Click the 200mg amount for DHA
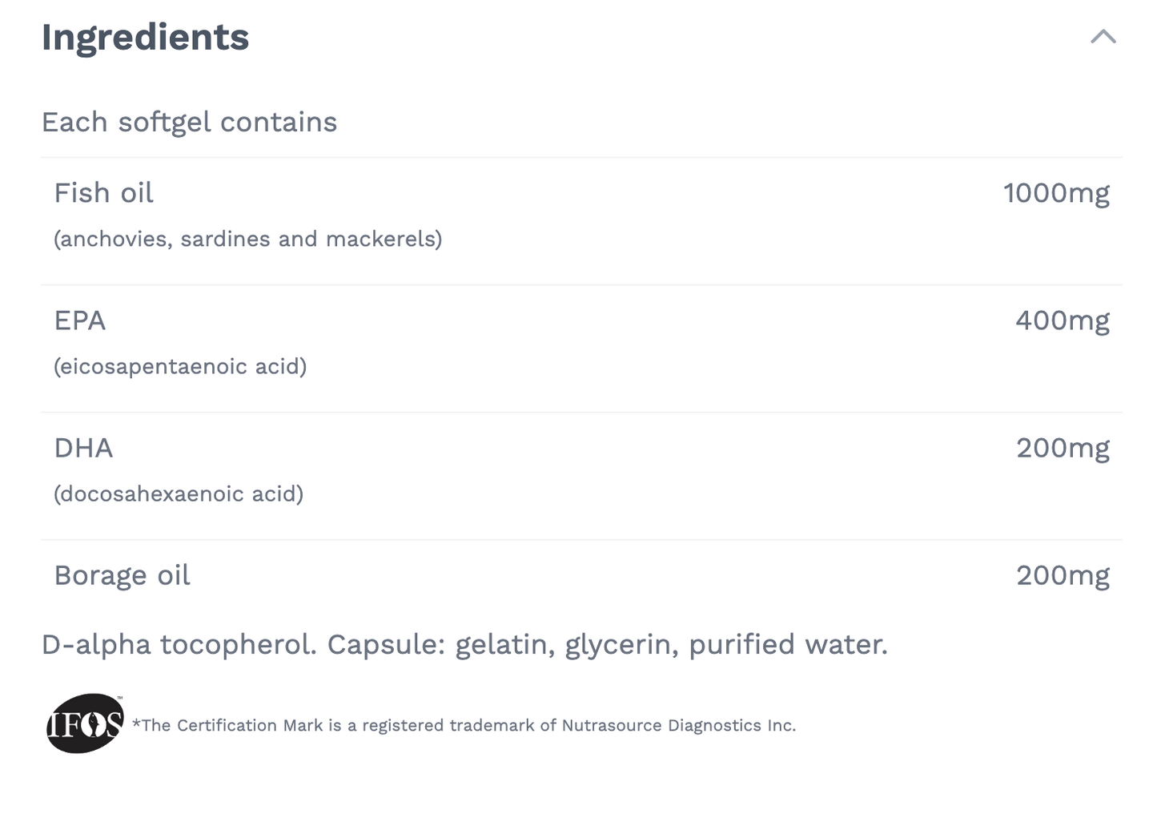 pyautogui.click(x=1062, y=448)
